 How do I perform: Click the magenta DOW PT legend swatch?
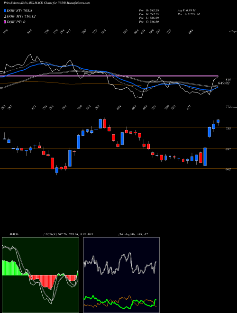click(x=5, y=22)
